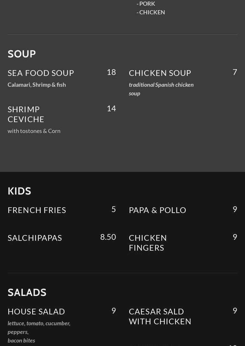
Task: Click the "Calamari, Shrimp & fish" description
Action: (37, 85)
